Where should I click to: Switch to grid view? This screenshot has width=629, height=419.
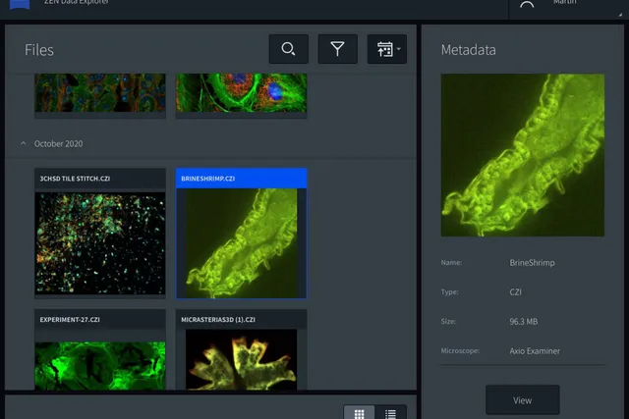359,412
